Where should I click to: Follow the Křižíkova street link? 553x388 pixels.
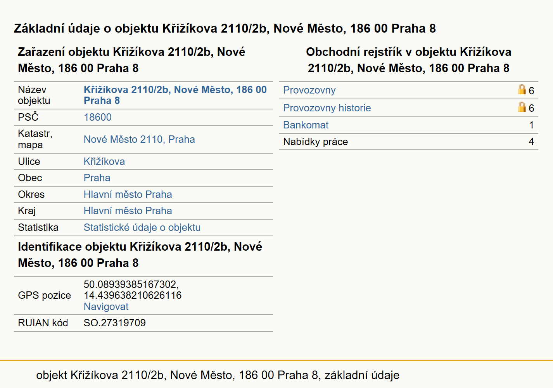coord(104,161)
